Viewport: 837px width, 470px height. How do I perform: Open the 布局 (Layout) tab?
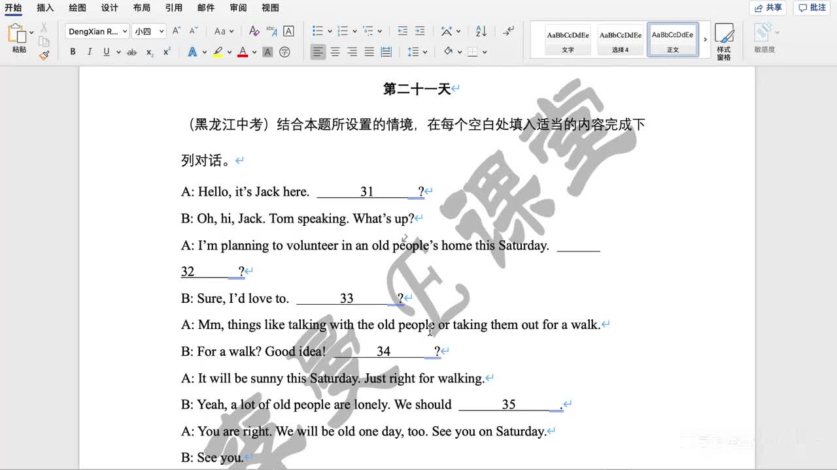[141, 8]
